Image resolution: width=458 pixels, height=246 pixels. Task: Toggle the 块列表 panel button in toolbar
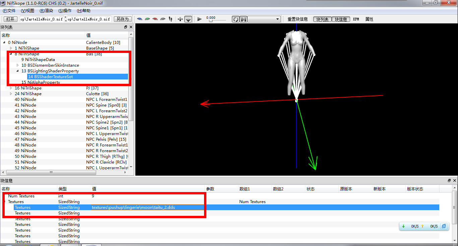322,19
